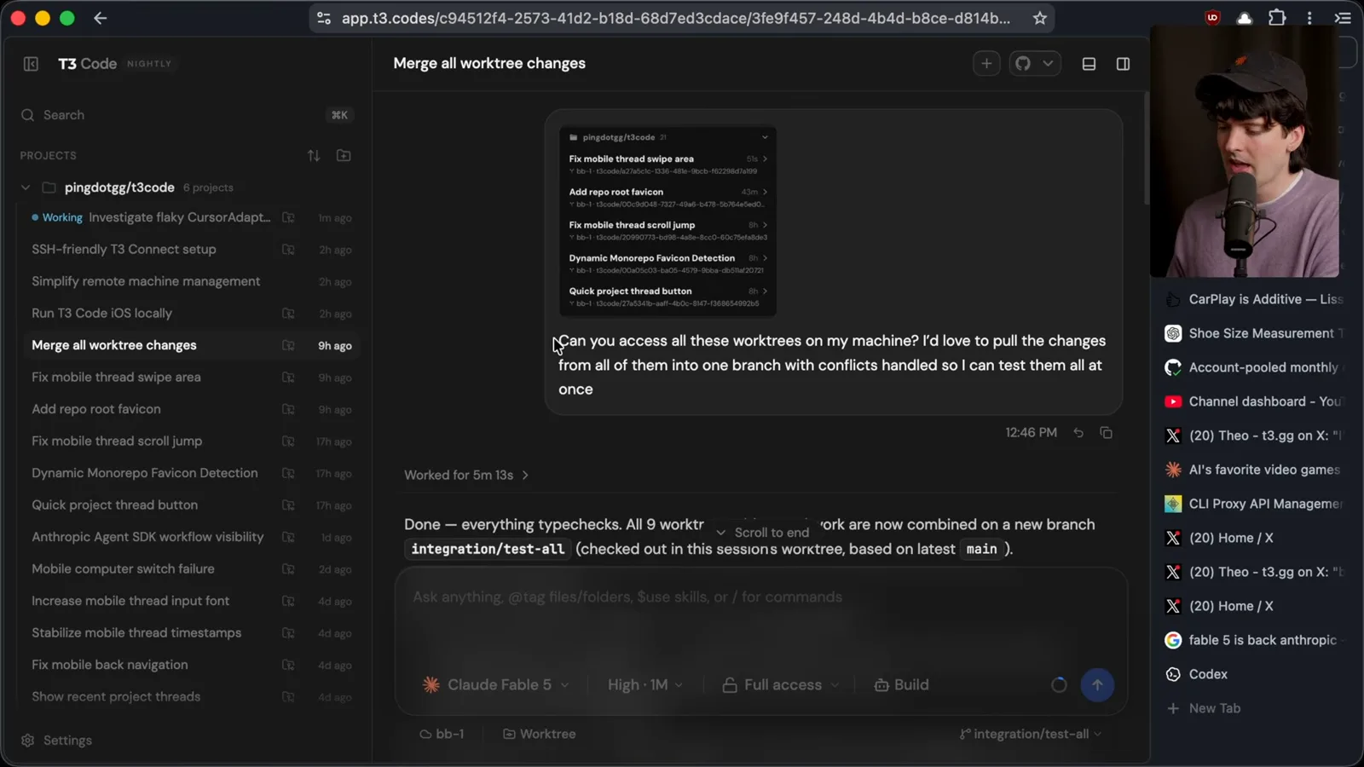Open the browser extensions puzzle icon
Screen dimensions: 1364x767
(x=1277, y=18)
